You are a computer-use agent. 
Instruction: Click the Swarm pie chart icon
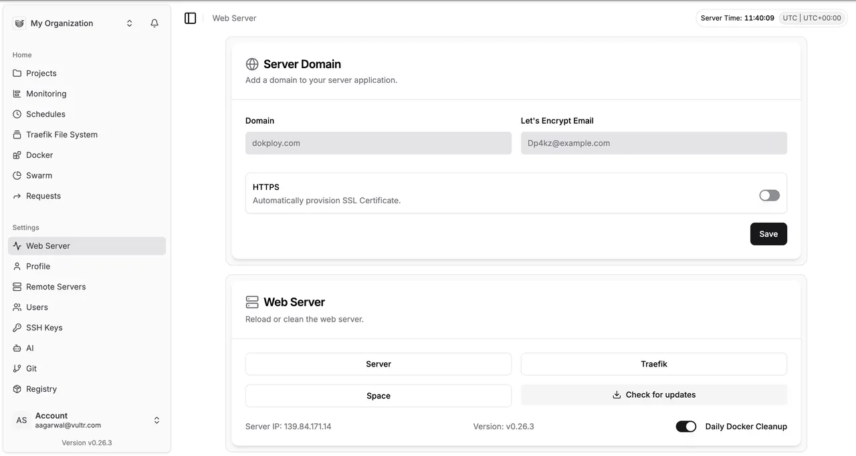[x=17, y=175]
